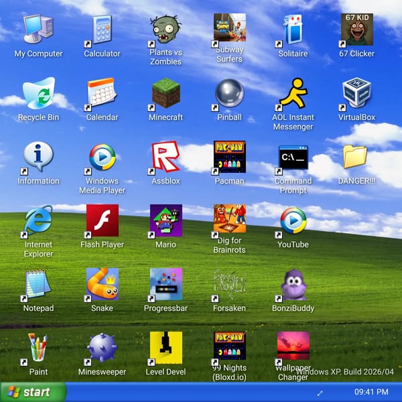Open the My Computer icon
The image size is (402, 402).
click(x=38, y=29)
